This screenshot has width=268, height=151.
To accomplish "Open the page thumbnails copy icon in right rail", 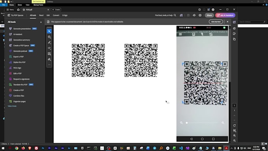I will click(x=234, y=39).
